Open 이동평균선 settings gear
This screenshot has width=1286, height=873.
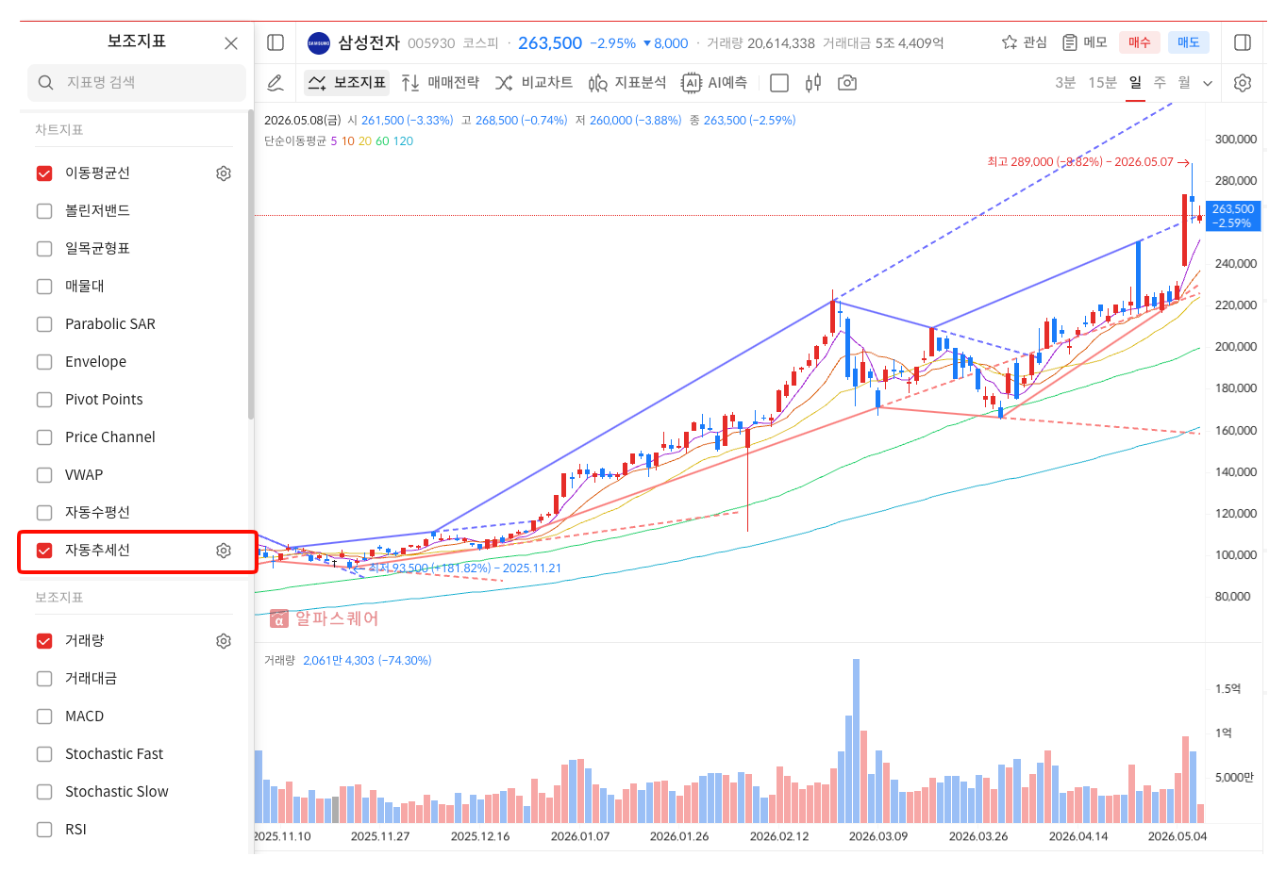[x=224, y=173]
